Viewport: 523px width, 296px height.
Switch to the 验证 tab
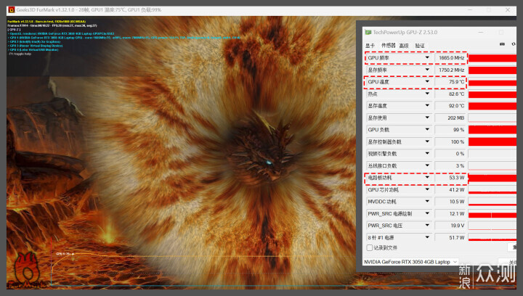pos(420,46)
